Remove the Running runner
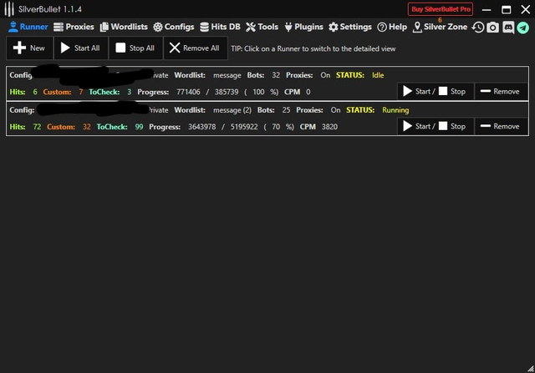535x373 pixels. 501,126
